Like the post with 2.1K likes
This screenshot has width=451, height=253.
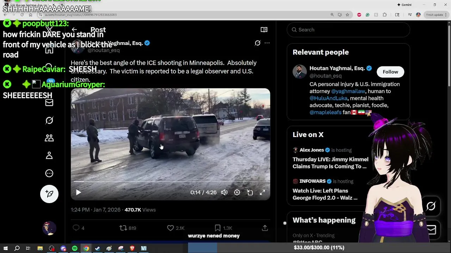pyautogui.click(x=171, y=228)
